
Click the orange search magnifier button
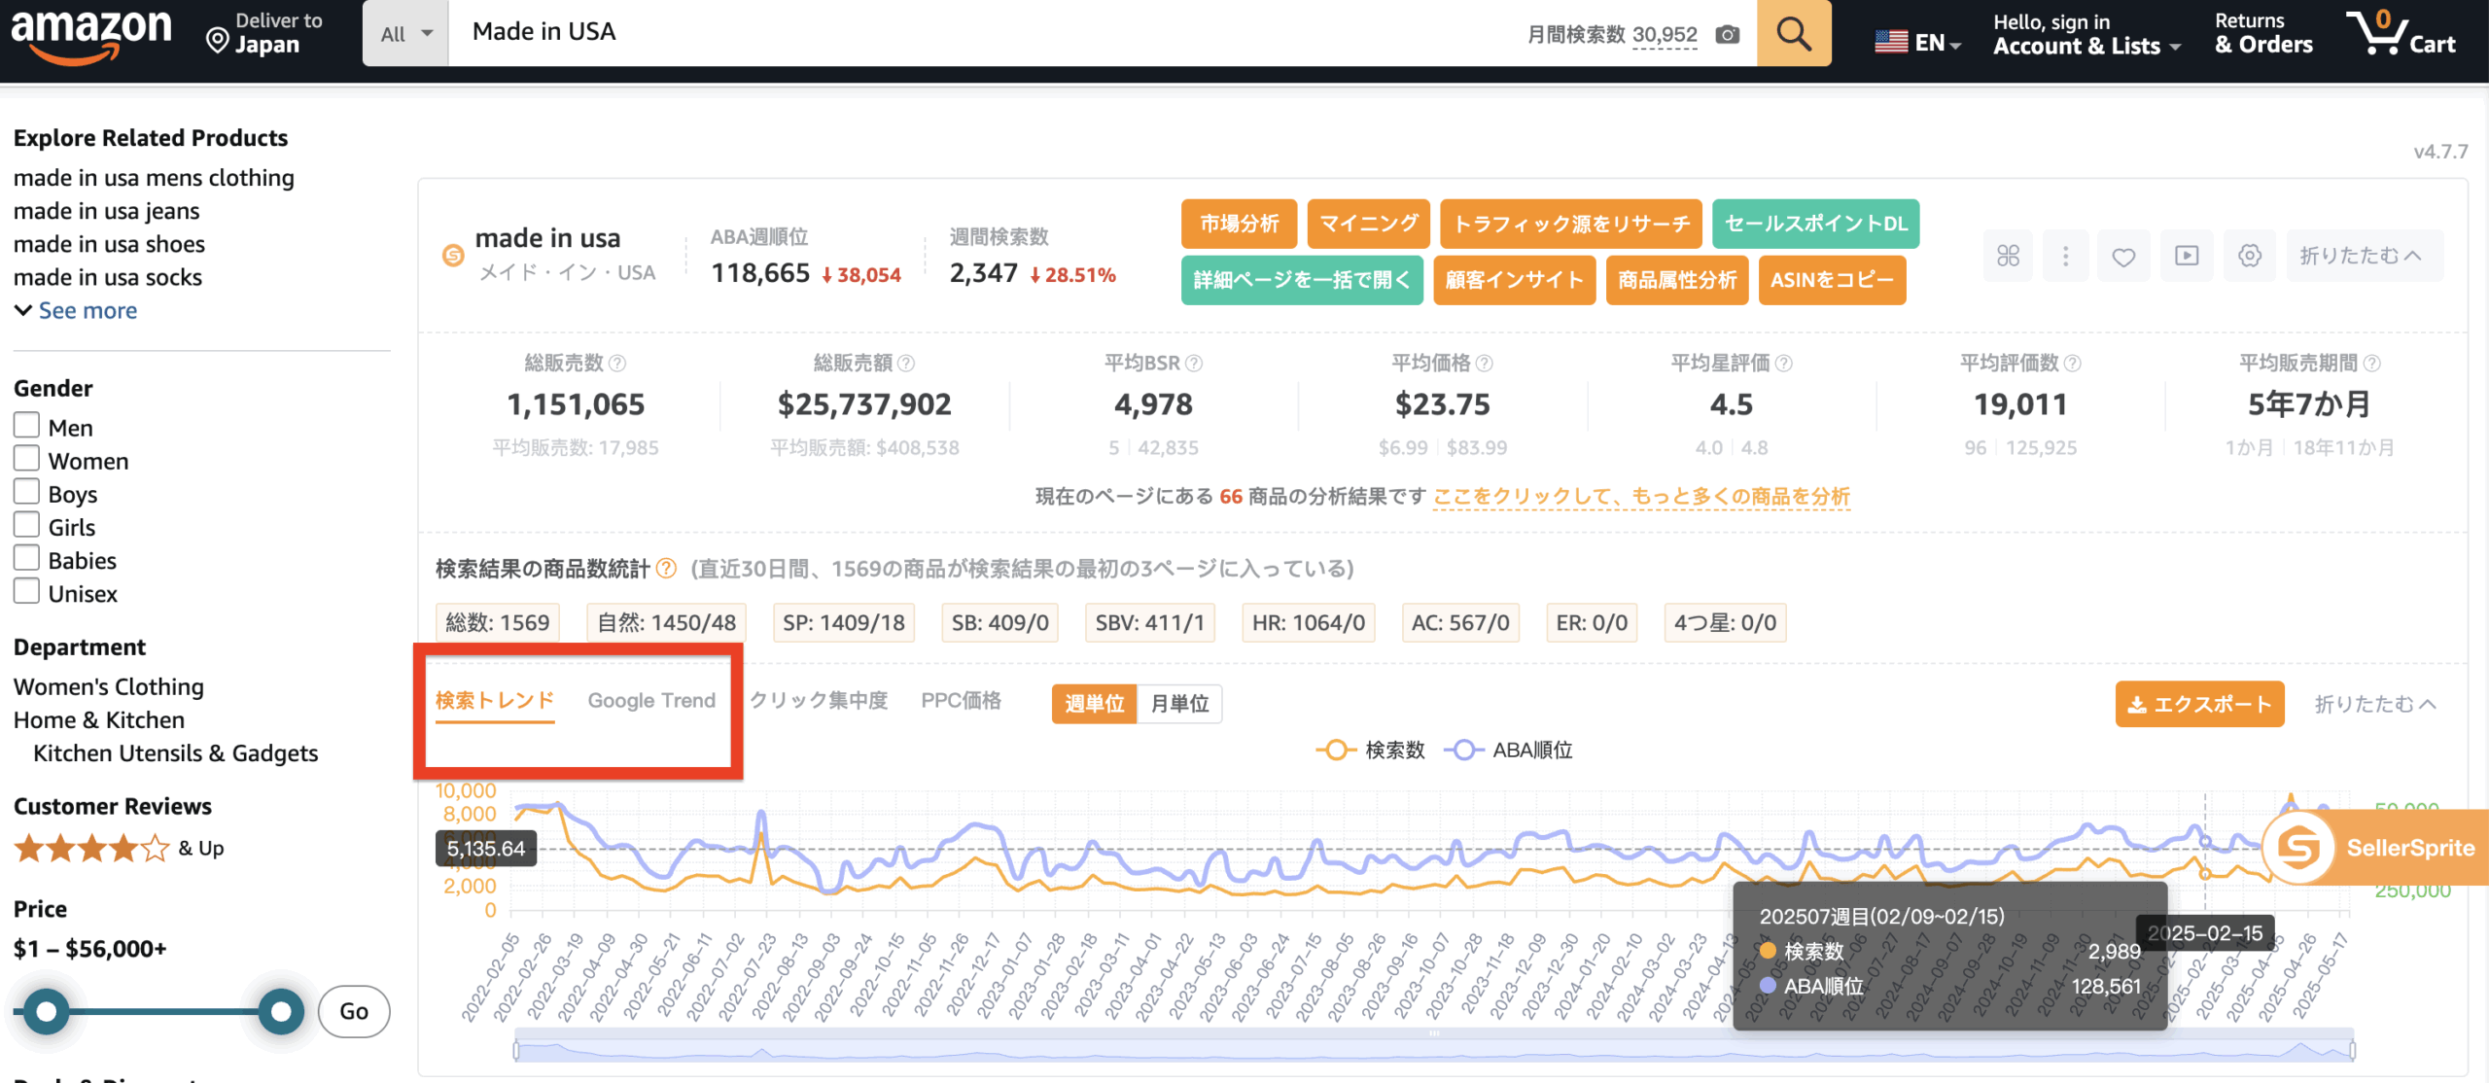(x=1793, y=34)
